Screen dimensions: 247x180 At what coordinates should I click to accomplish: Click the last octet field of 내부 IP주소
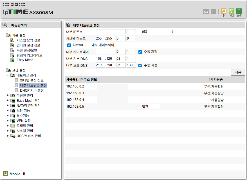tap(131, 32)
